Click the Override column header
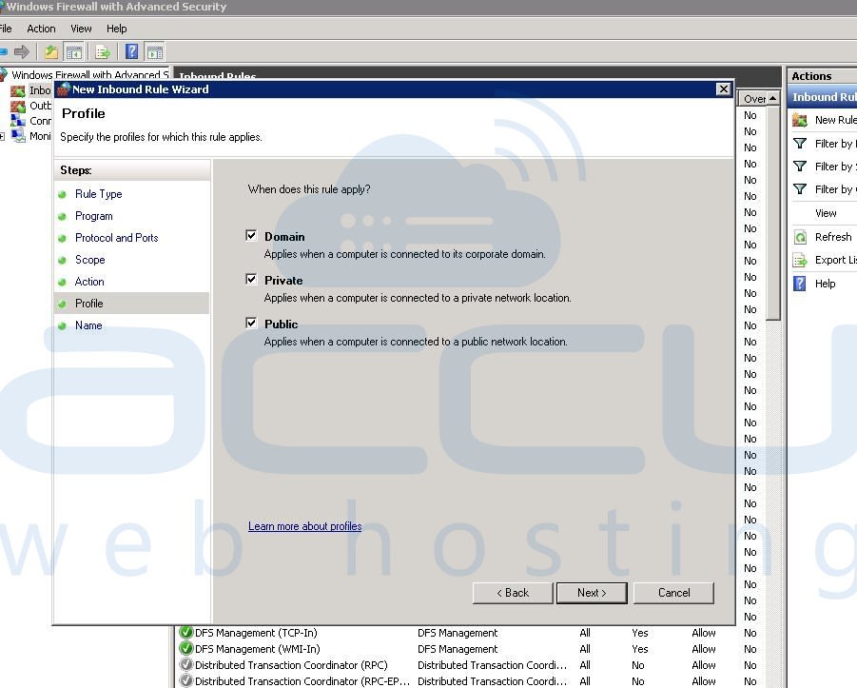Viewport: 857px width, 688px height. 753,98
